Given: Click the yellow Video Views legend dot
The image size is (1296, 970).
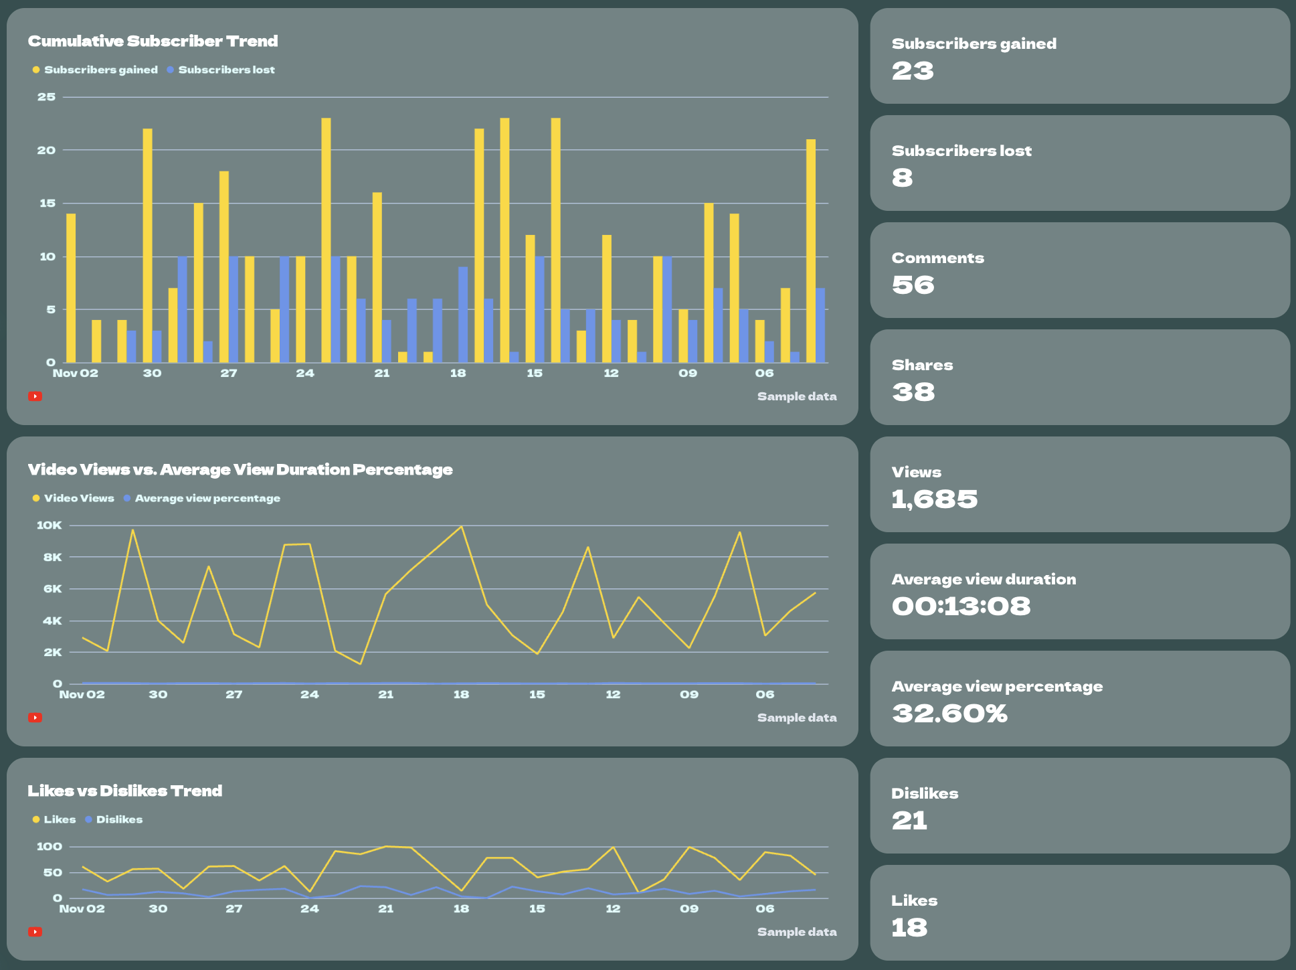Looking at the screenshot, I should [35, 498].
